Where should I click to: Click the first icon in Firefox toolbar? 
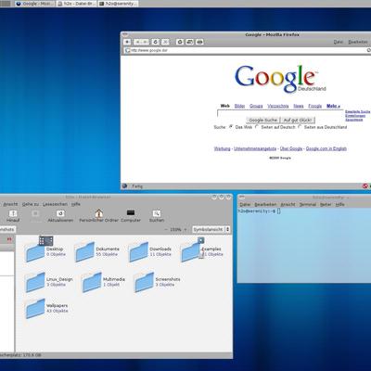pos(127,42)
